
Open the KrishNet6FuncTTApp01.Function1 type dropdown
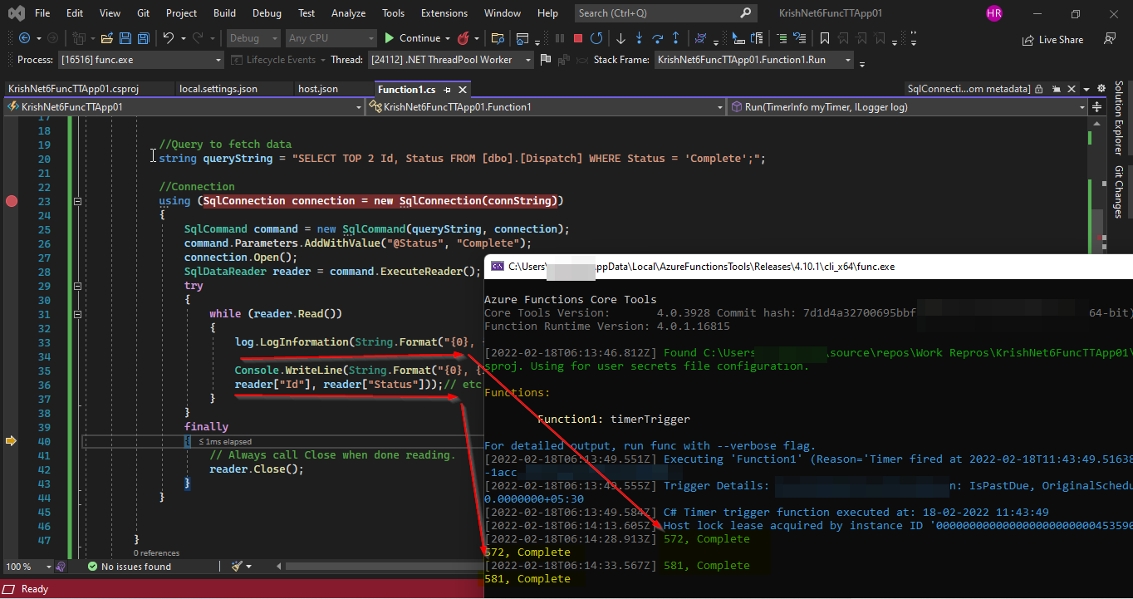pyautogui.click(x=546, y=107)
